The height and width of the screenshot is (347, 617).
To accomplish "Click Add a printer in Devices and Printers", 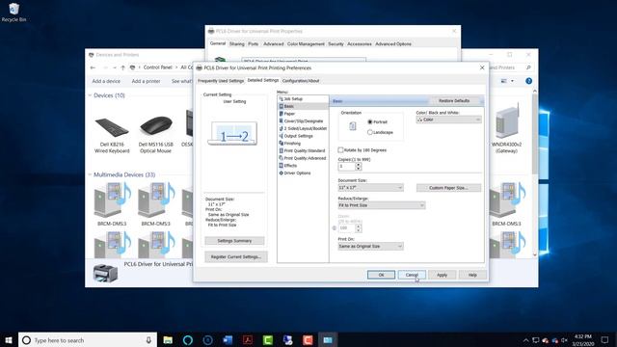I will click(x=146, y=81).
